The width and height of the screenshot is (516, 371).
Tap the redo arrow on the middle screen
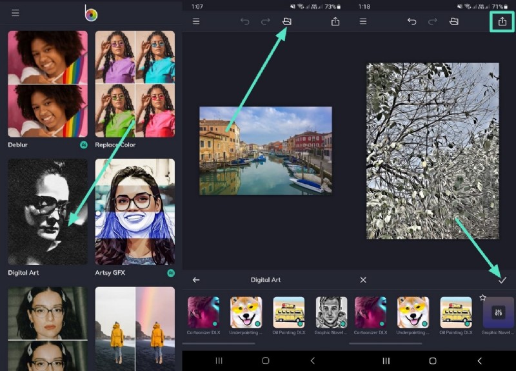(265, 21)
